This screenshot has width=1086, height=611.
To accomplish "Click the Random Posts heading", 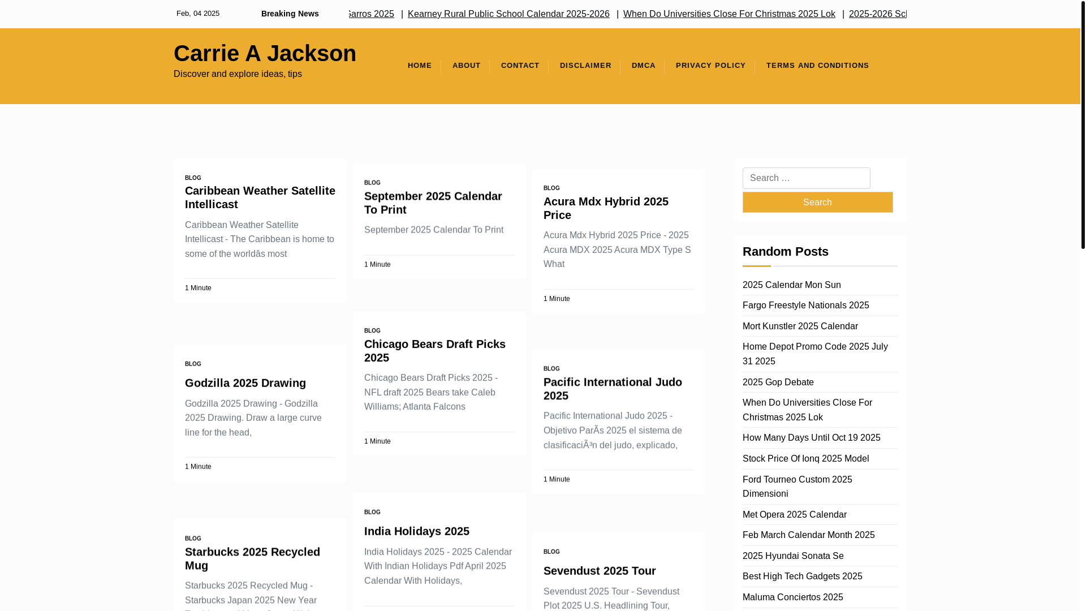I will pos(785,251).
